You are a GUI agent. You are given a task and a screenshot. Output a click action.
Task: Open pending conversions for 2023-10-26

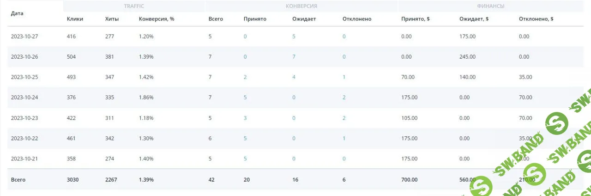tap(294, 57)
